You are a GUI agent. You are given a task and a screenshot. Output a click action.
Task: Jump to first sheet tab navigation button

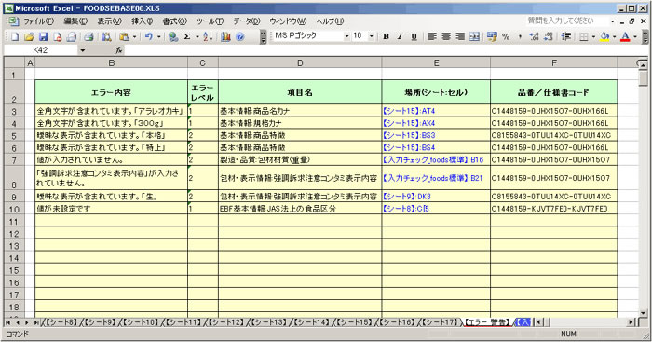tap(7, 322)
